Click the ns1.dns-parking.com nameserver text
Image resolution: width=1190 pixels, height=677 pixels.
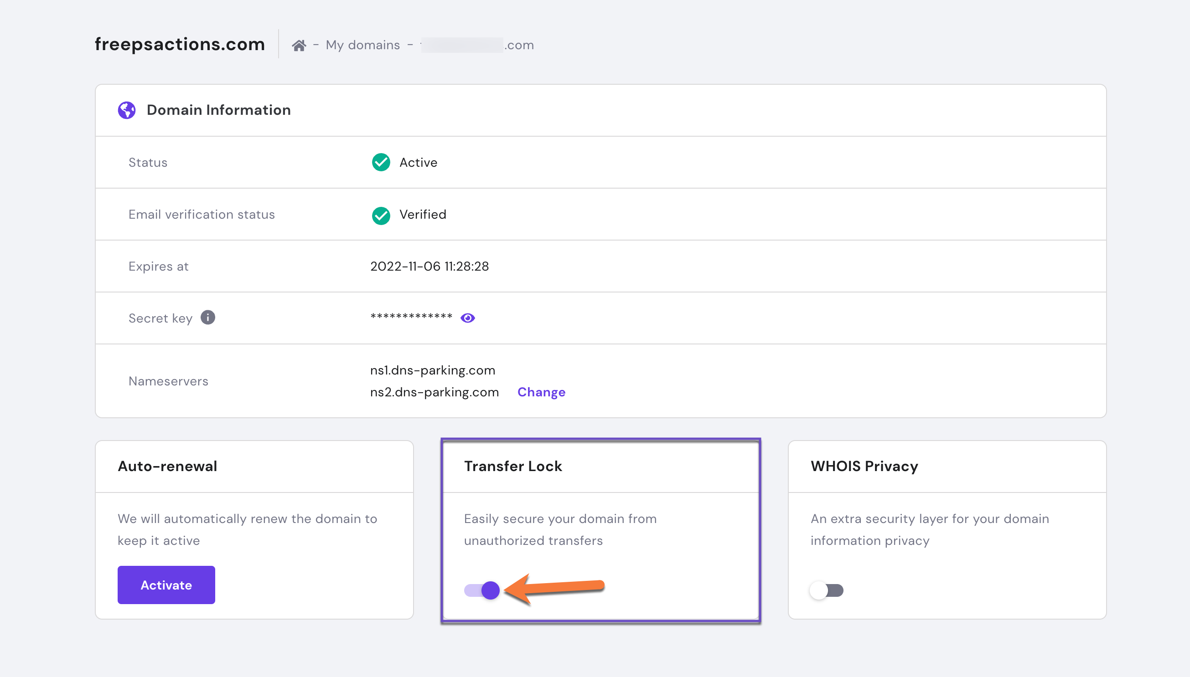pos(432,370)
